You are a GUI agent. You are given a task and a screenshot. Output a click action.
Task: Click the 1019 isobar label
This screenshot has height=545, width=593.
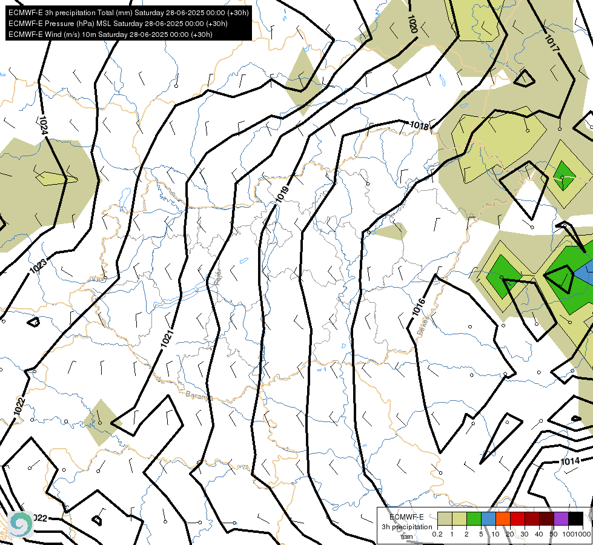[282, 194]
